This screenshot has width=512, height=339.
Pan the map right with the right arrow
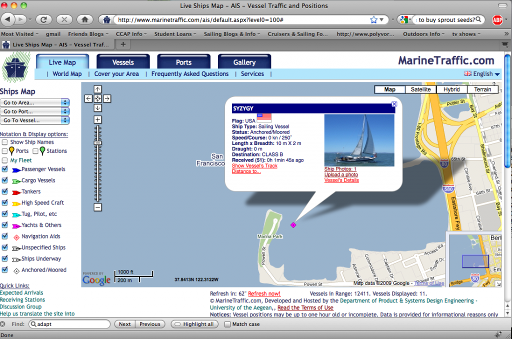click(x=107, y=98)
